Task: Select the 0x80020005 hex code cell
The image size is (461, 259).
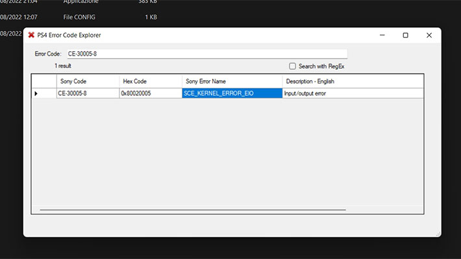Action: click(x=151, y=93)
